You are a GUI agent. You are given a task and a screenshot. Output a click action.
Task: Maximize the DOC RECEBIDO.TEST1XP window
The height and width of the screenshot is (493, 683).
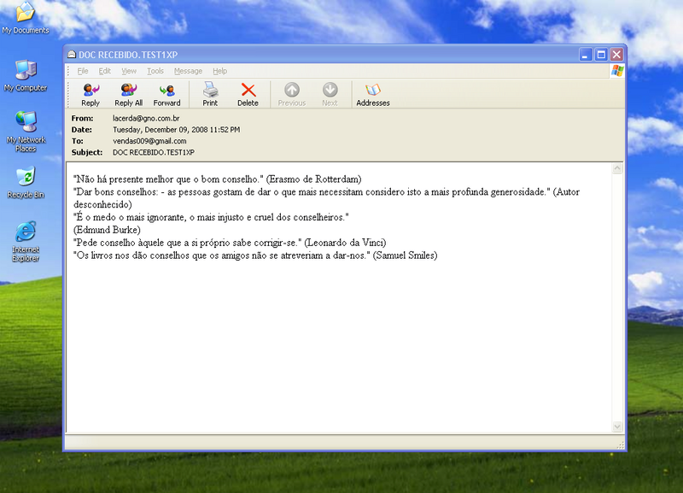coord(601,54)
